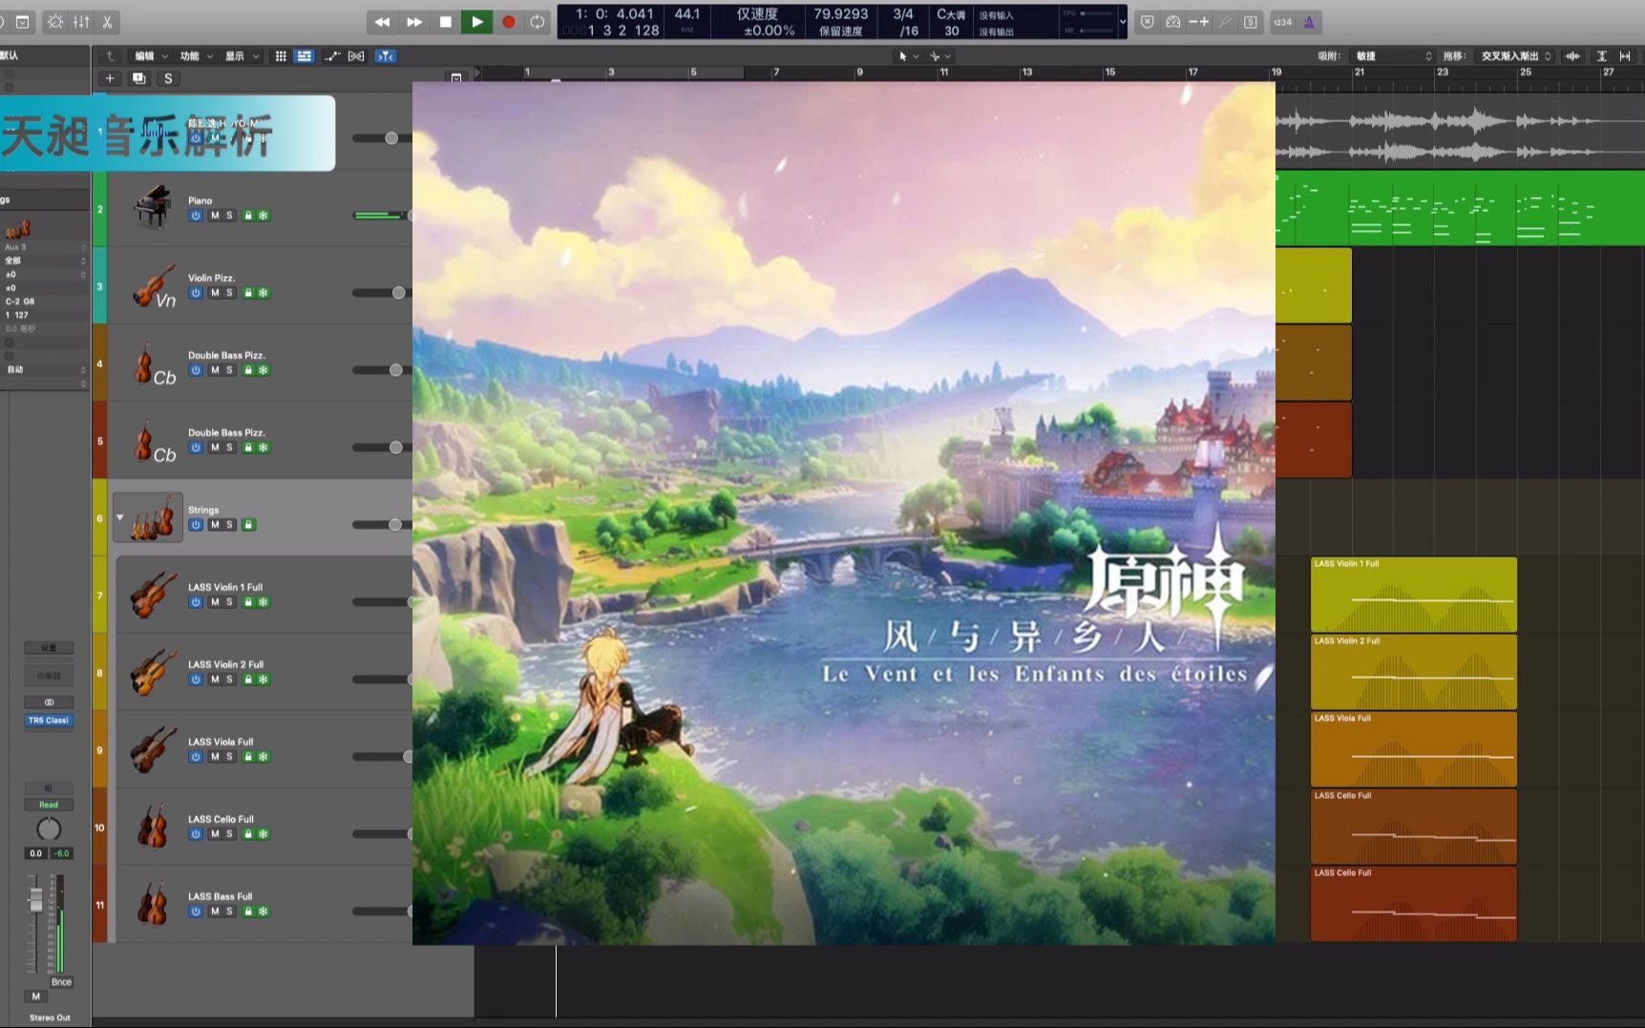This screenshot has height=1028, width=1645.
Task: Collapse the Strings track stack triangle
Action: pyautogui.click(x=120, y=517)
